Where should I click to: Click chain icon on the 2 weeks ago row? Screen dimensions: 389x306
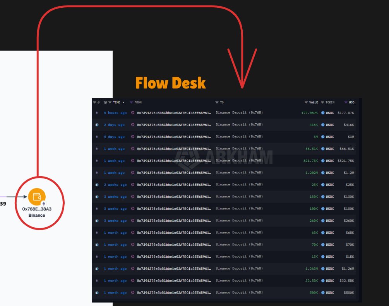97,185
